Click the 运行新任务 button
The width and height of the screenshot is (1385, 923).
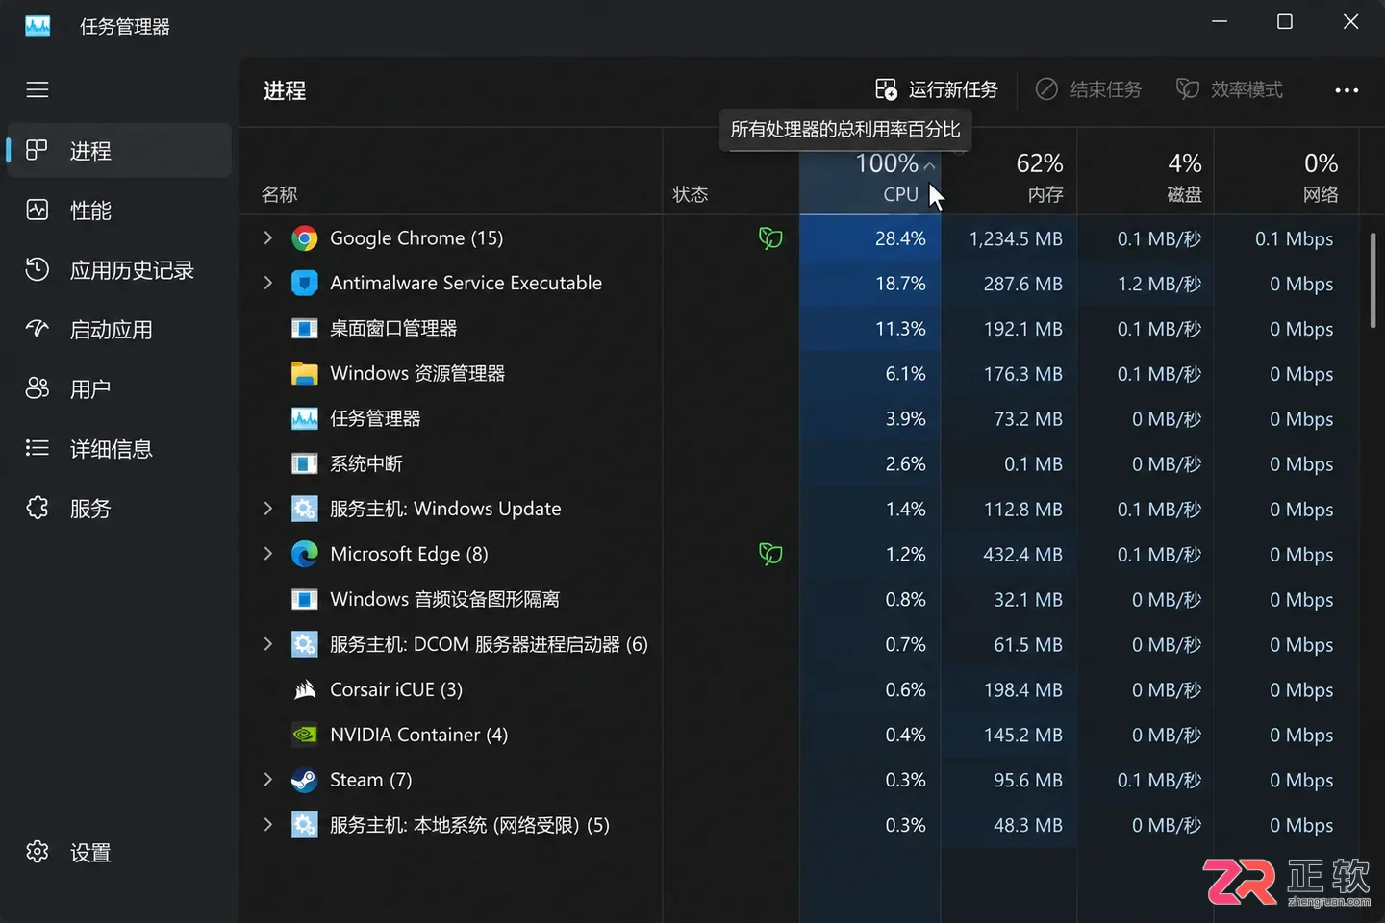coord(937,89)
